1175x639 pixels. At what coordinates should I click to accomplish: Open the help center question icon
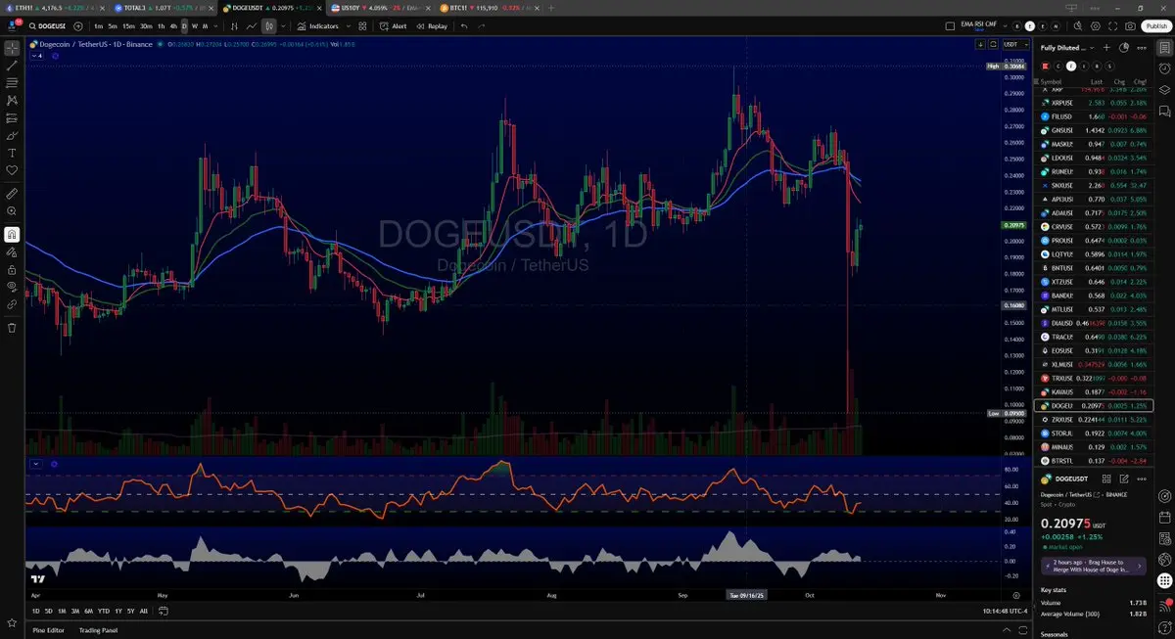[1165, 625]
